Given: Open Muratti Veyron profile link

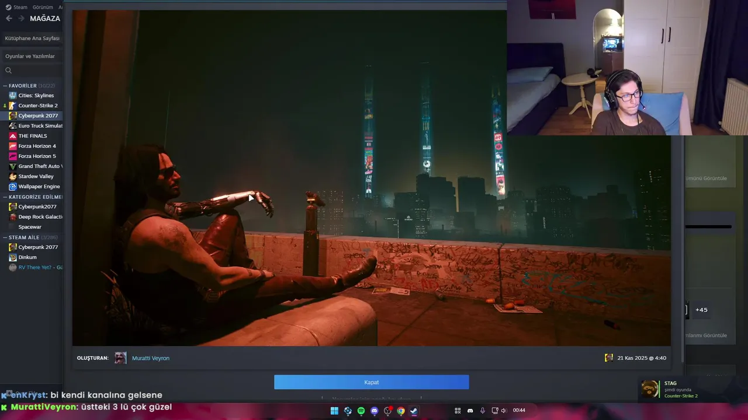Looking at the screenshot, I should tap(151, 358).
